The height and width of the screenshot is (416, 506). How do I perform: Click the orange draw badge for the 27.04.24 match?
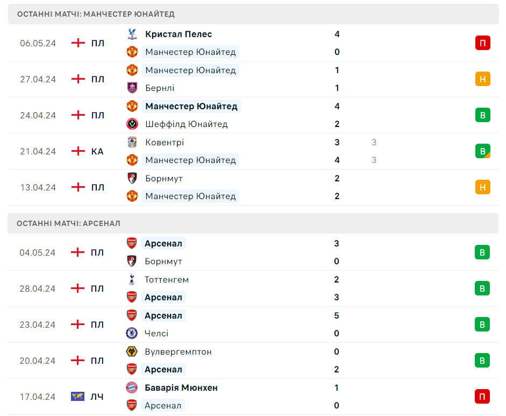pos(483,79)
